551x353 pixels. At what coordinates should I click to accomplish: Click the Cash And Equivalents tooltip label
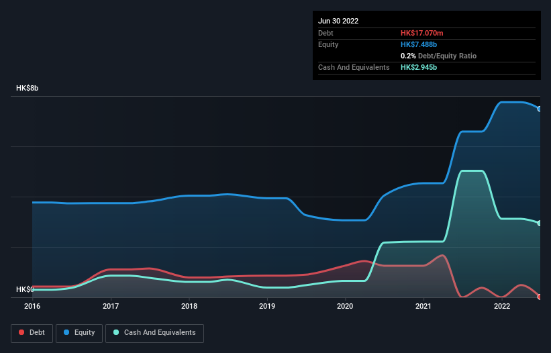[x=354, y=67]
